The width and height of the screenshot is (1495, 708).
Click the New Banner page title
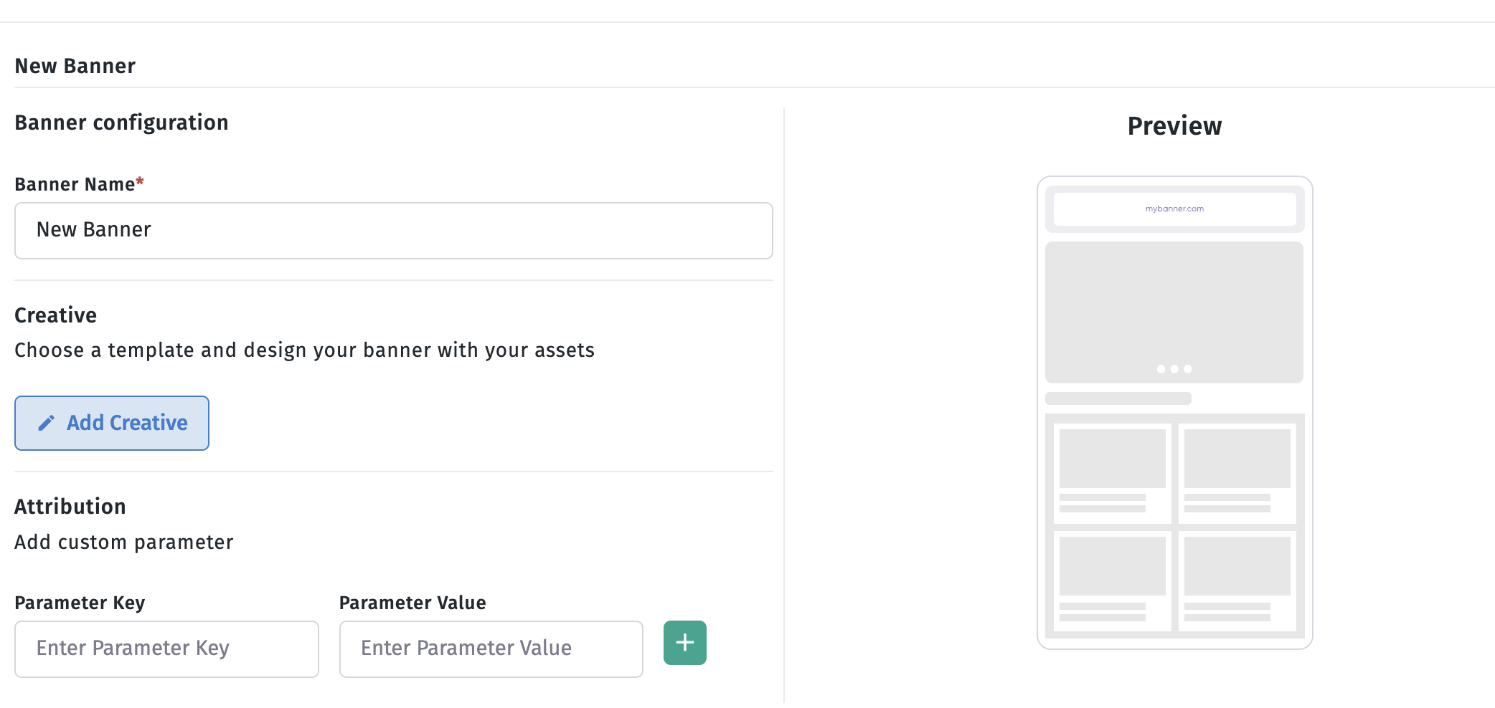tap(75, 66)
